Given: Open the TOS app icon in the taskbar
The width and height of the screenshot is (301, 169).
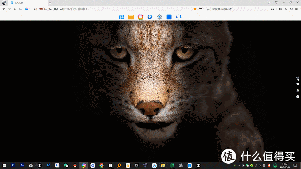Looking at the screenshot, I should (x=190, y=165).
